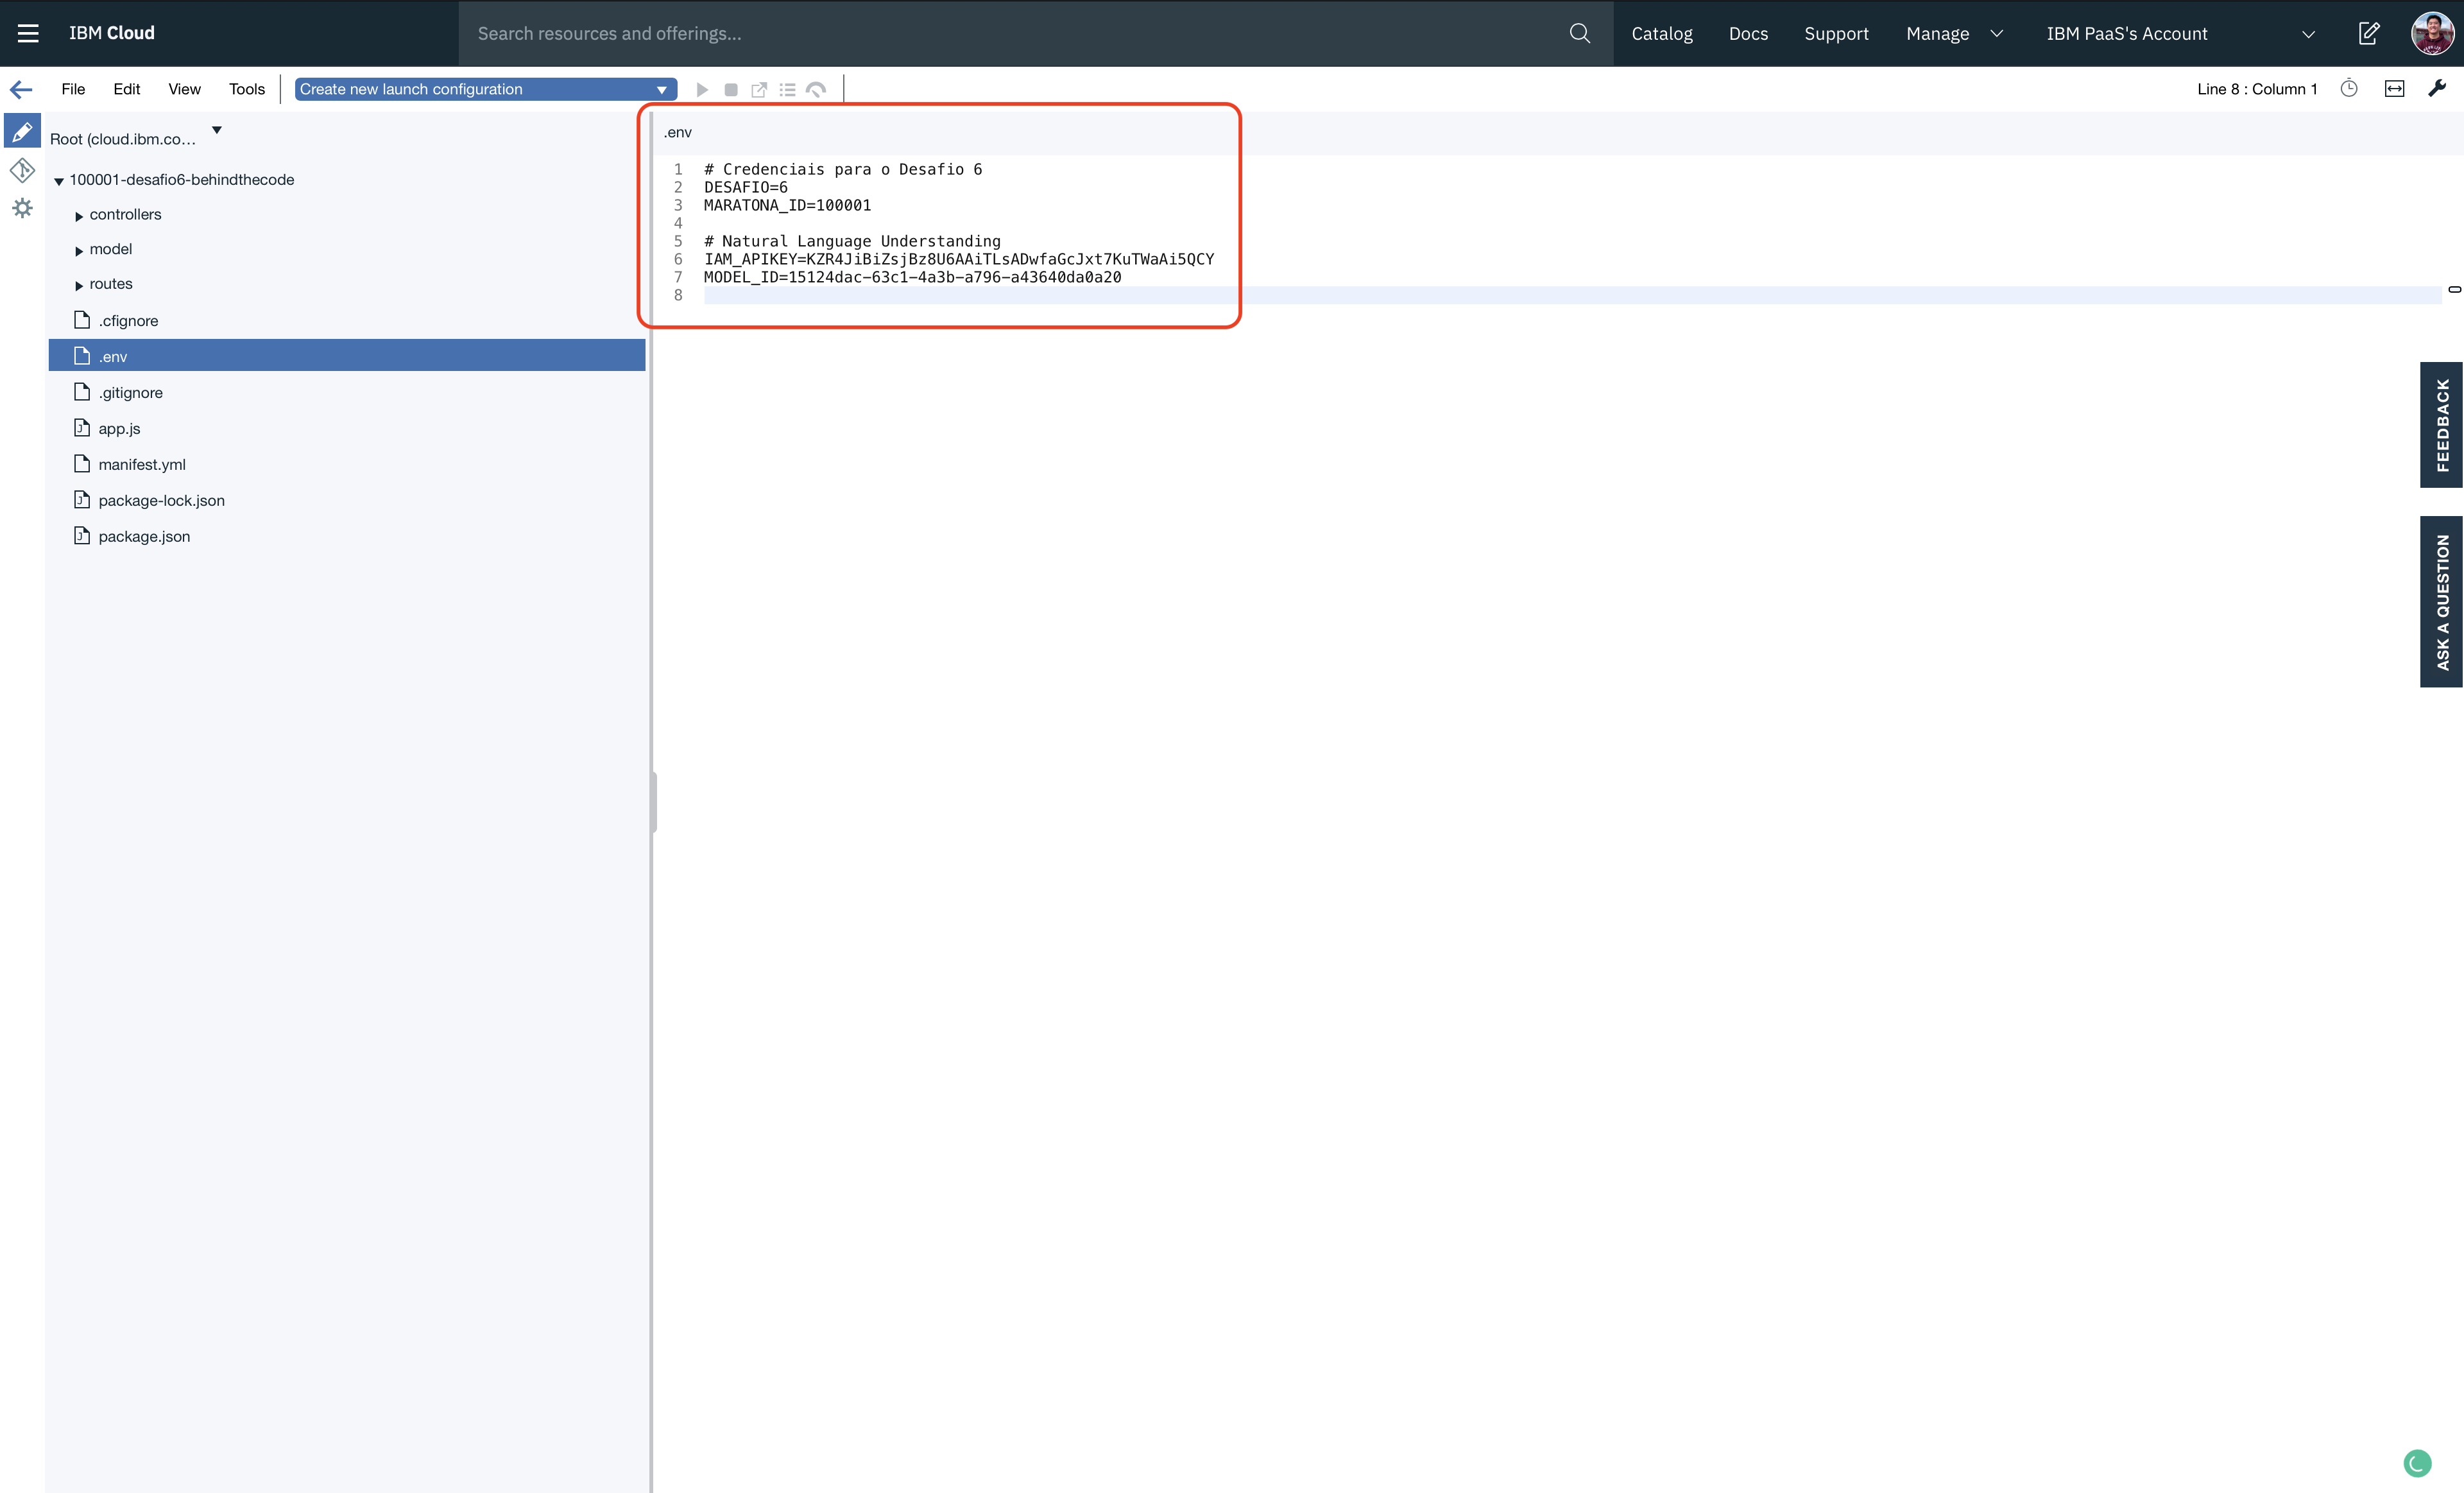Open manifest.yml in the file tree
2464x1493 pixels.
click(x=141, y=464)
